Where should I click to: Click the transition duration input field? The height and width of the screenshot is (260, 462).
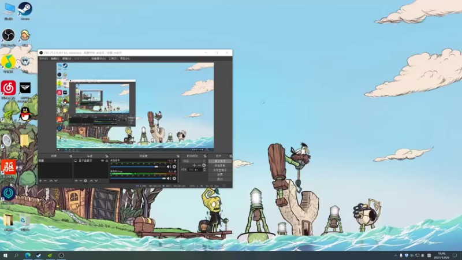coord(195,169)
